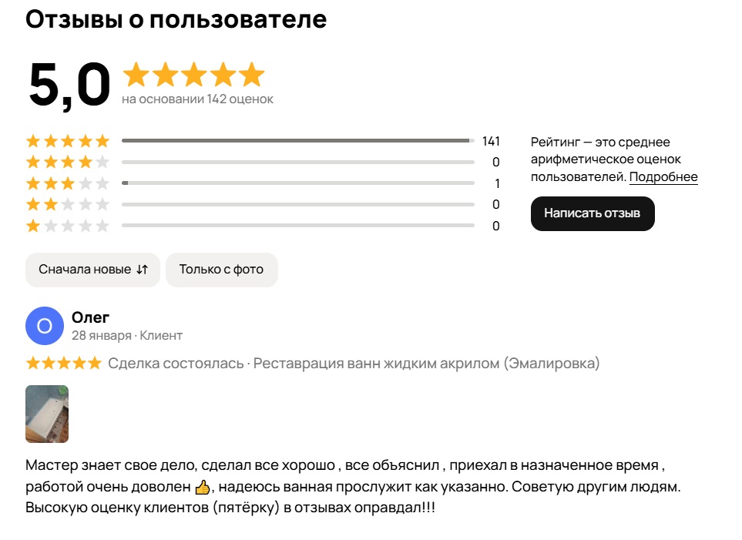
Task: Click the Олег avatar circle
Action: (45, 327)
